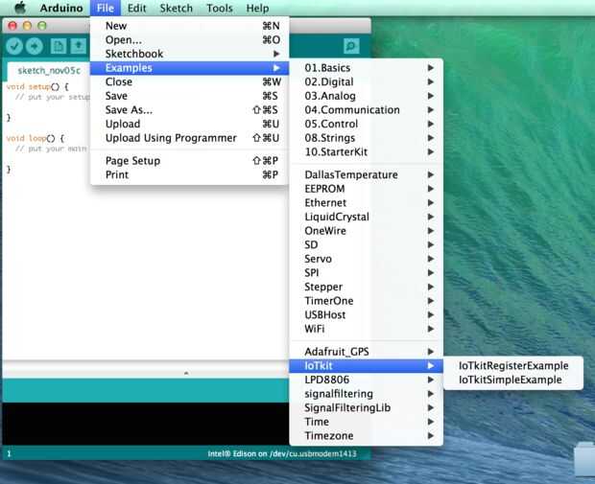Screen dimensions: 595x484
Task: Expand the 10.StarterKit examples
Action: coord(367,152)
